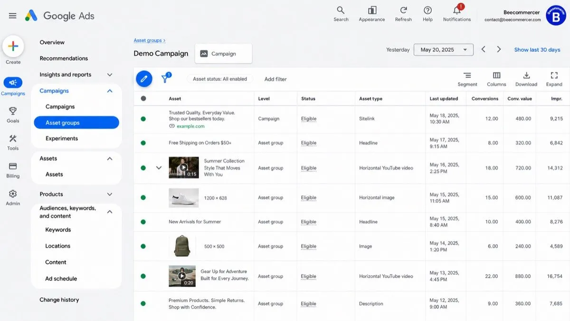Open Overview in the sidebar

[x=52, y=42]
